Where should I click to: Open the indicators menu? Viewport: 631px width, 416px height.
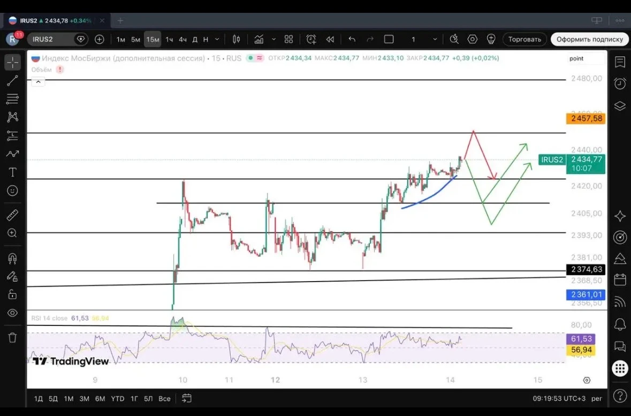click(x=259, y=39)
